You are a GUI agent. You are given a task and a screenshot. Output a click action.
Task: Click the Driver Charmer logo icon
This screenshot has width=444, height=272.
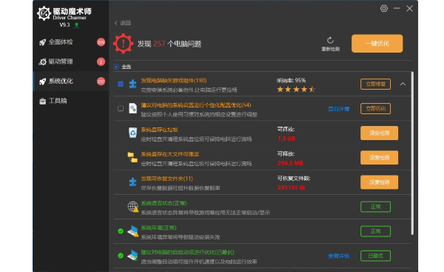[x=44, y=13]
